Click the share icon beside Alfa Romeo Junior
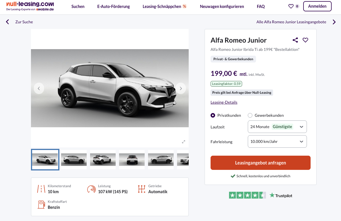Viewport: 341px width, 221px height. 295,40
